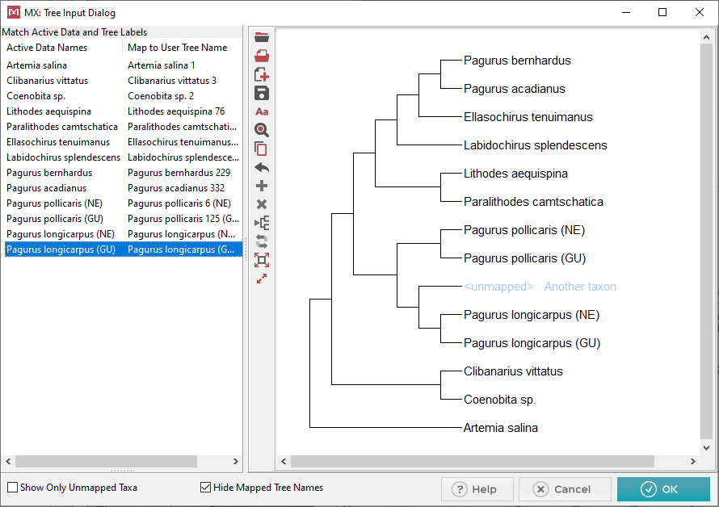This screenshot has height=507, width=719.
Task: Click the undo arrow icon
Action: click(x=261, y=168)
